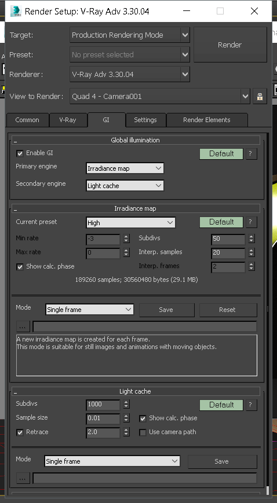Switch to the Common tab
This screenshot has width=277, height=503.
tap(27, 120)
